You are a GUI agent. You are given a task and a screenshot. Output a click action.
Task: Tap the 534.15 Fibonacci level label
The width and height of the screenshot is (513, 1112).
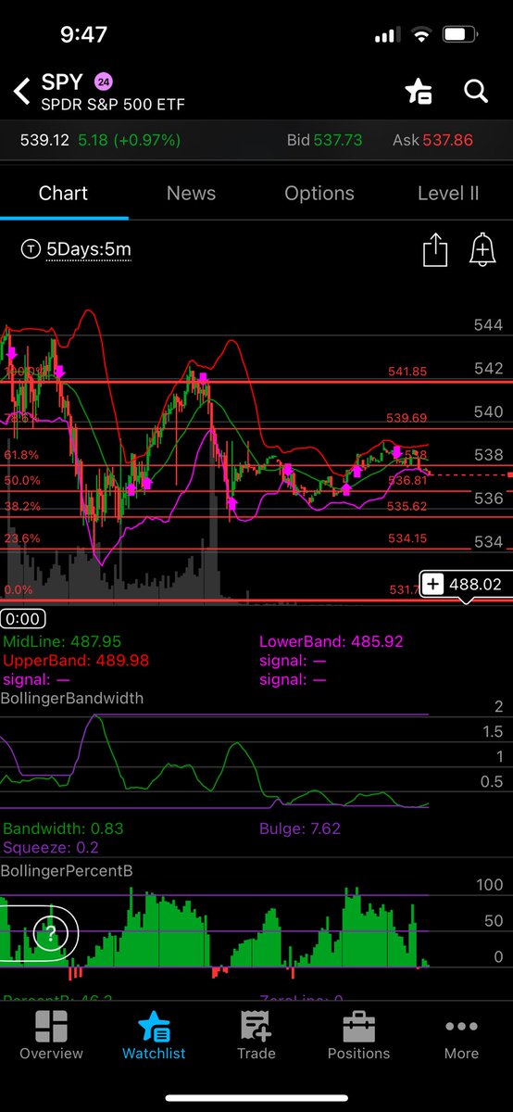click(x=407, y=537)
